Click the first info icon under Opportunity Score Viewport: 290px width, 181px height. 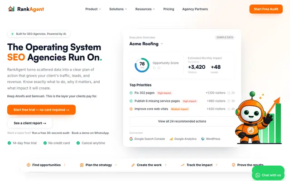coord(154,68)
